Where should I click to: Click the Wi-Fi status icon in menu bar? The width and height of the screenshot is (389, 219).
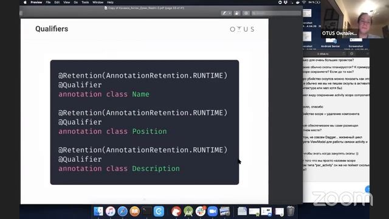coord(304,2)
